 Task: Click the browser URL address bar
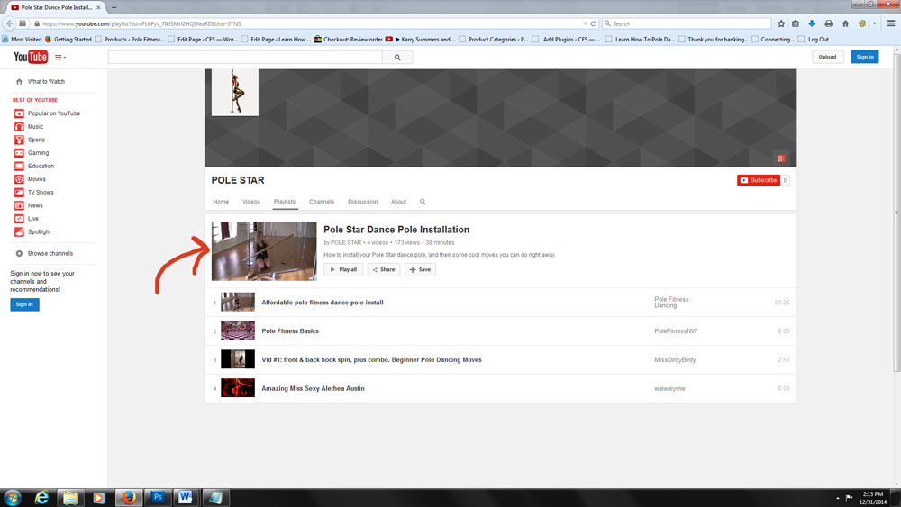click(x=310, y=23)
